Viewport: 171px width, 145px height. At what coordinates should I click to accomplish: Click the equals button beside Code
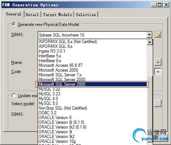click(158, 72)
